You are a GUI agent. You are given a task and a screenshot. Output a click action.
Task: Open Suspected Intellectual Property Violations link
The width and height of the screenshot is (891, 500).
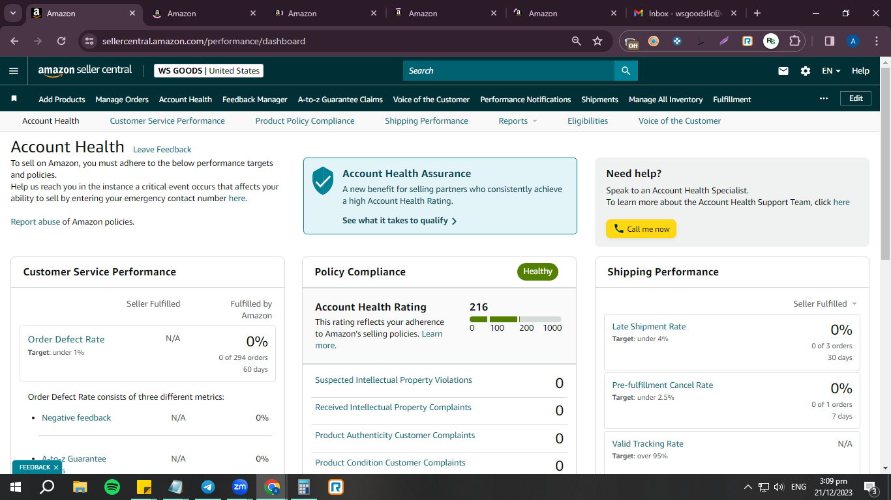click(x=393, y=380)
